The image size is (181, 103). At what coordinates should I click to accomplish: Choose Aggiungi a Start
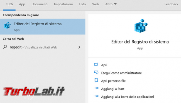[x=113, y=89]
